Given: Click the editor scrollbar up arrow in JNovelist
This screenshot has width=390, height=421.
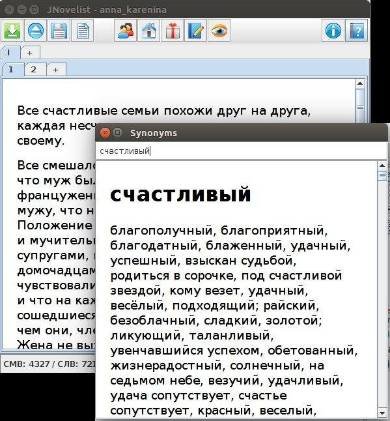Looking at the screenshot, I should point(360,84).
